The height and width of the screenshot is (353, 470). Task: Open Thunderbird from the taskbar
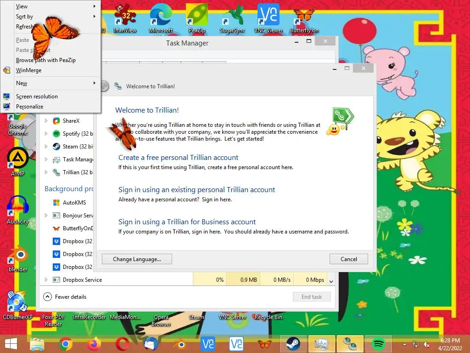[x=151, y=344]
